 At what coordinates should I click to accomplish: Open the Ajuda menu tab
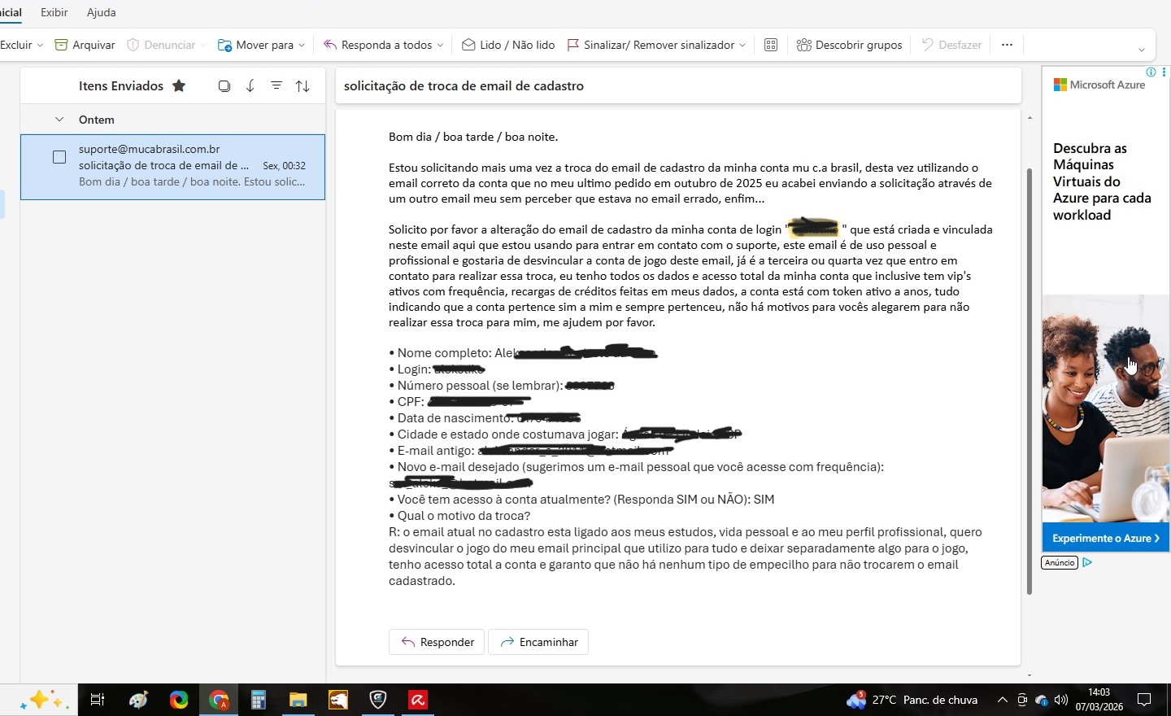coord(102,12)
